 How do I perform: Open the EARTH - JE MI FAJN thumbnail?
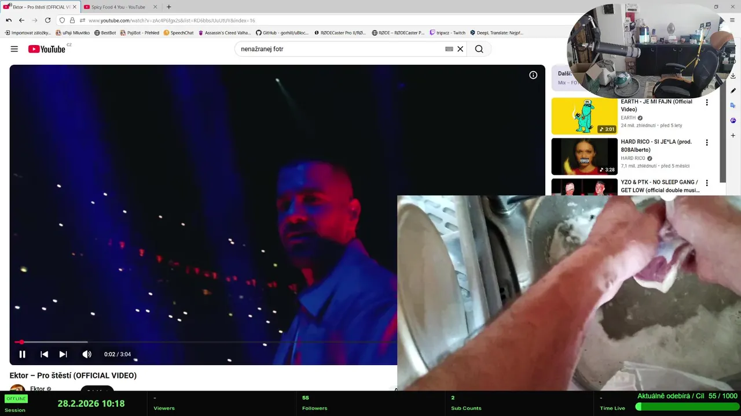584,116
